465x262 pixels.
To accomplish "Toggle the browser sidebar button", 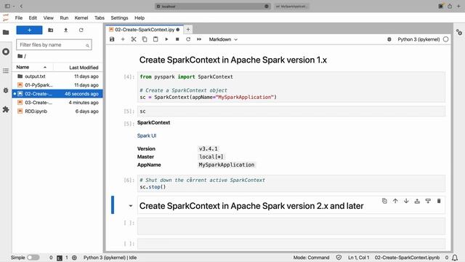I will click(7, 6).
